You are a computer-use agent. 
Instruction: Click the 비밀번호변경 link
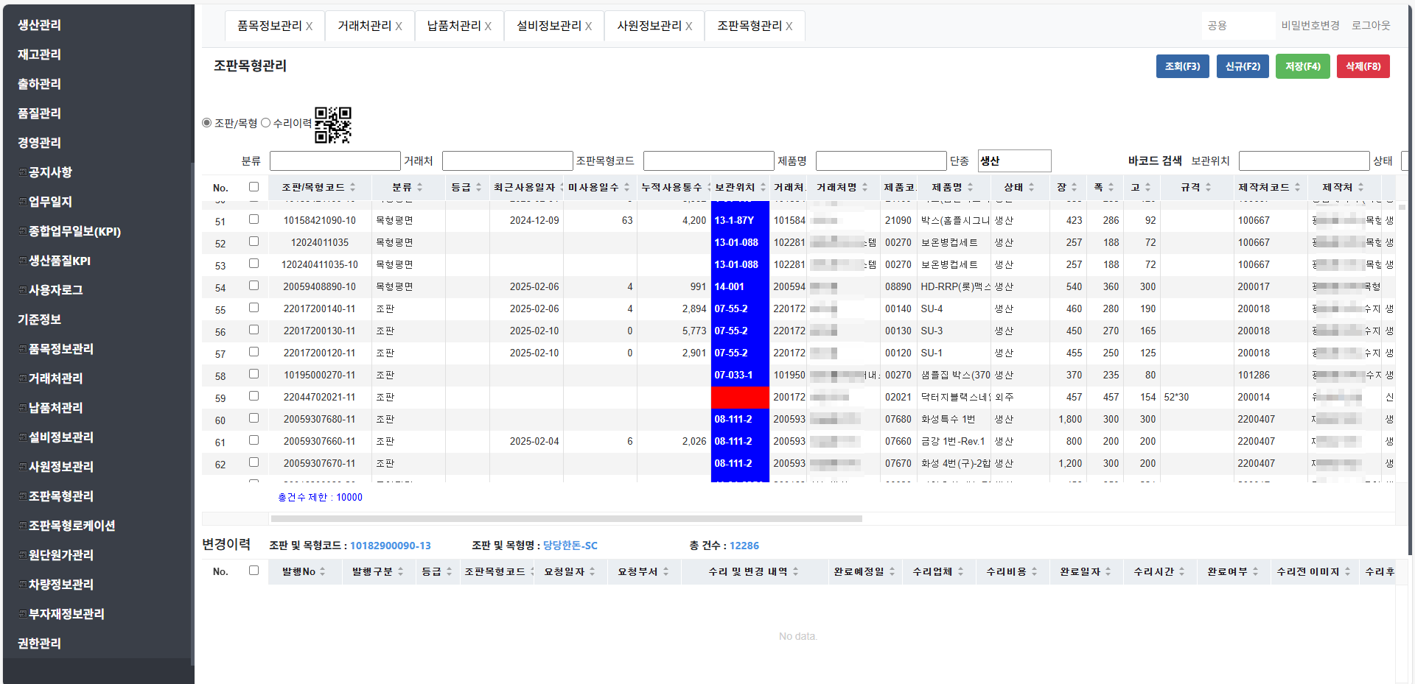click(1310, 26)
